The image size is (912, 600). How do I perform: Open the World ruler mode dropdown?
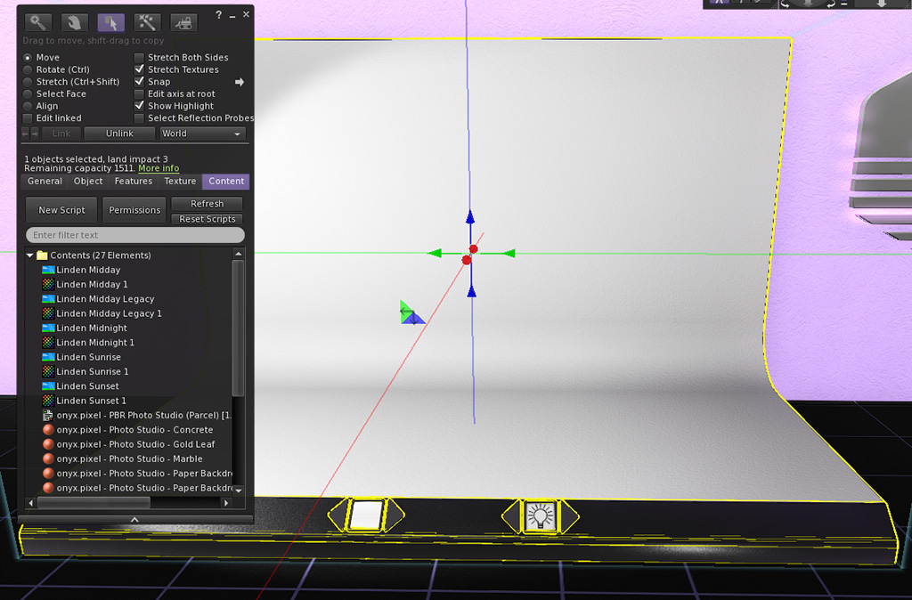(x=202, y=134)
